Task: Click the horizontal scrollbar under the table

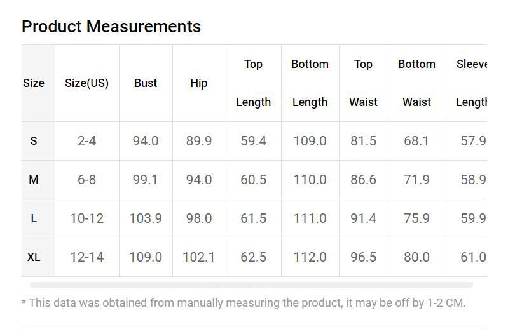Action: tap(251, 285)
